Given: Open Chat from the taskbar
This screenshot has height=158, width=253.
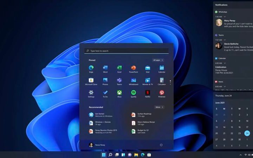Looking at the screenshot, I should pyautogui.click(x=130, y=155).
